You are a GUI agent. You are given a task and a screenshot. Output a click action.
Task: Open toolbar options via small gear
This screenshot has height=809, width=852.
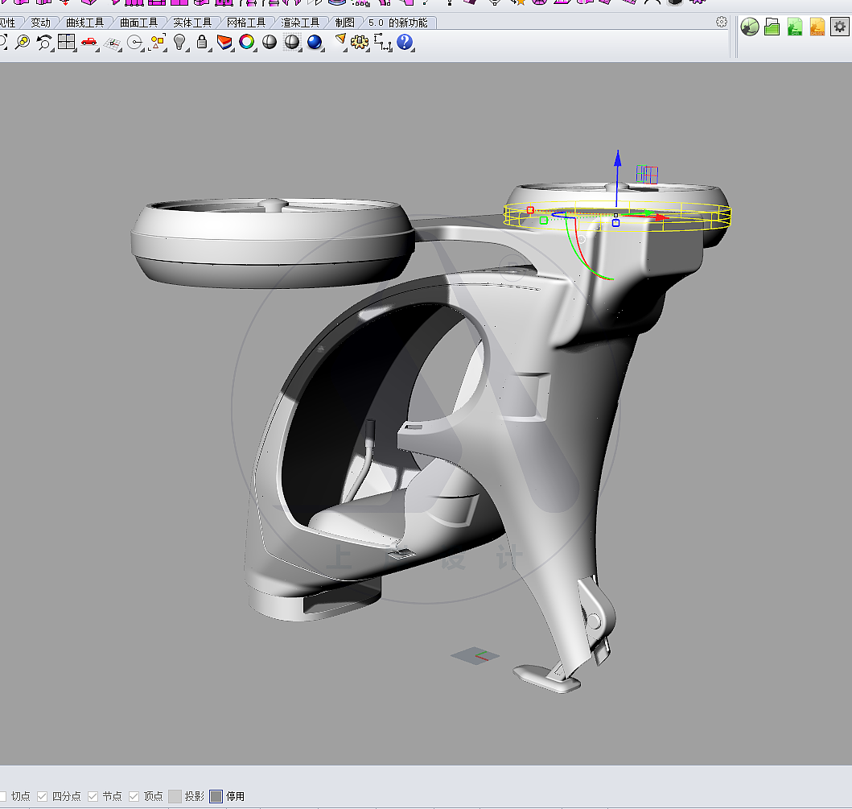722,22
